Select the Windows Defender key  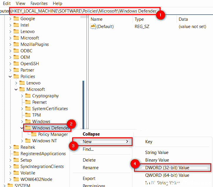[51, 128]
